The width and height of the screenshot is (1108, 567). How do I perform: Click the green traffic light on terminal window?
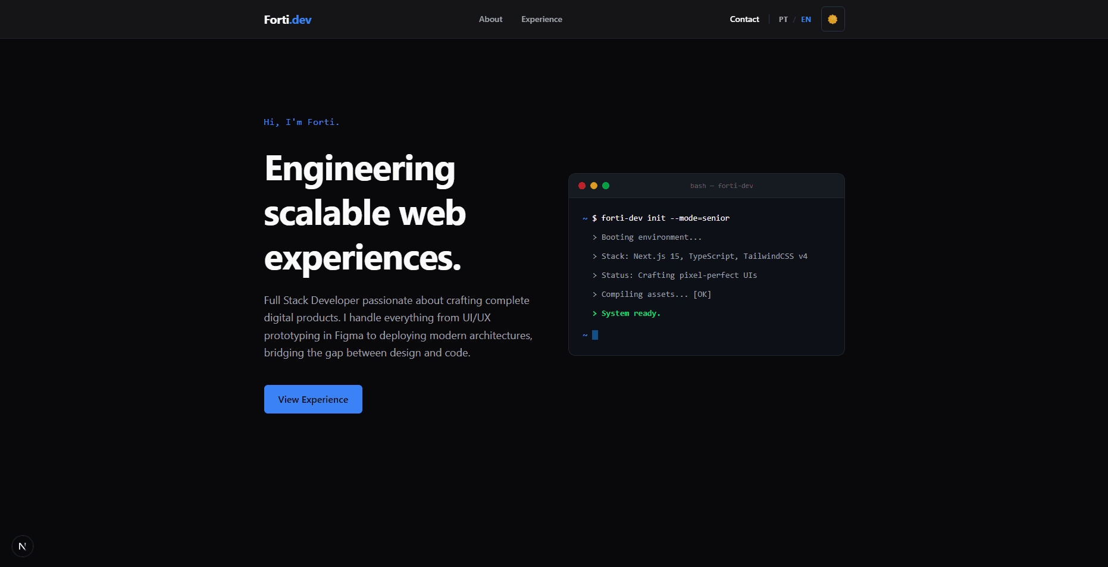coord(606,186)
